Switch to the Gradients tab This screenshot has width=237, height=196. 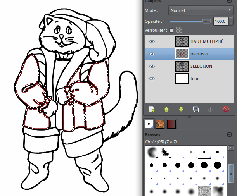[171, 124]
